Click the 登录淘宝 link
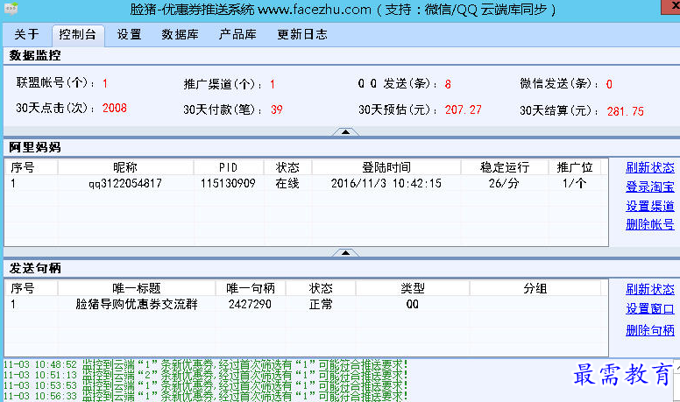Viewport: 680px width, 402px height. coord(649,187)
